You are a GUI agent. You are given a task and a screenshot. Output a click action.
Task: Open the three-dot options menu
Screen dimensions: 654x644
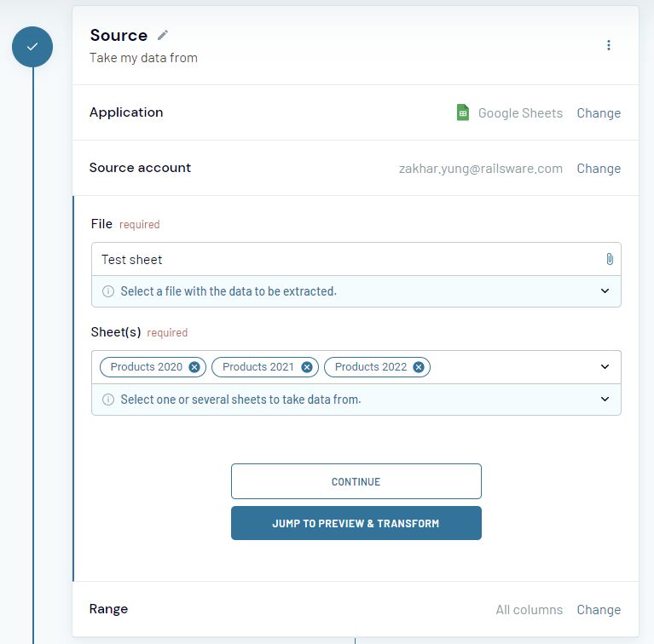pyautogui.click(x=609, y=45)
